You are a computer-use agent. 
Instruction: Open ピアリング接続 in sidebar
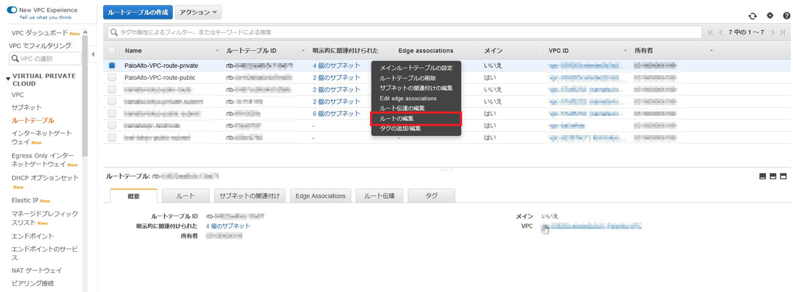click(32, 283)
